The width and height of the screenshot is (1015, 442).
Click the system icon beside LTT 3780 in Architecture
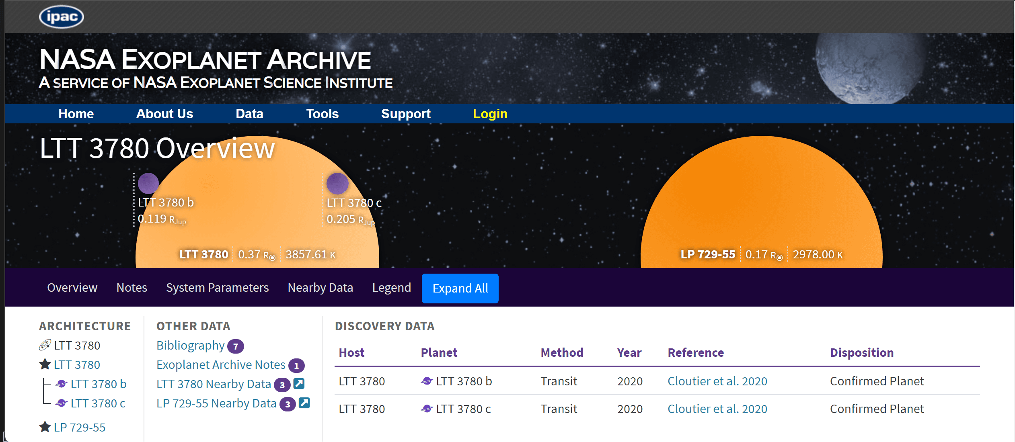[x=45, y=345]
